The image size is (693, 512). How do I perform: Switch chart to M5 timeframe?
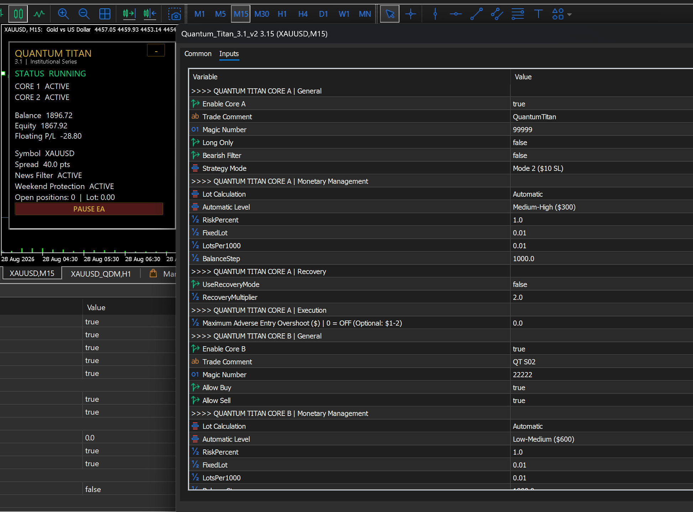[220, 14]
